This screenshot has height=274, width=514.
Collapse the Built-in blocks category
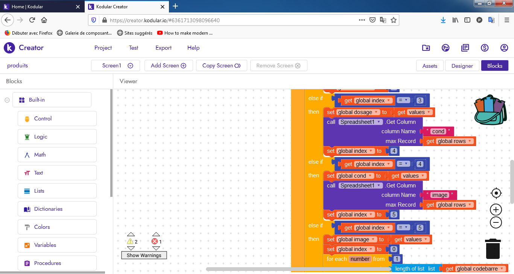click(x=7, y=100)
